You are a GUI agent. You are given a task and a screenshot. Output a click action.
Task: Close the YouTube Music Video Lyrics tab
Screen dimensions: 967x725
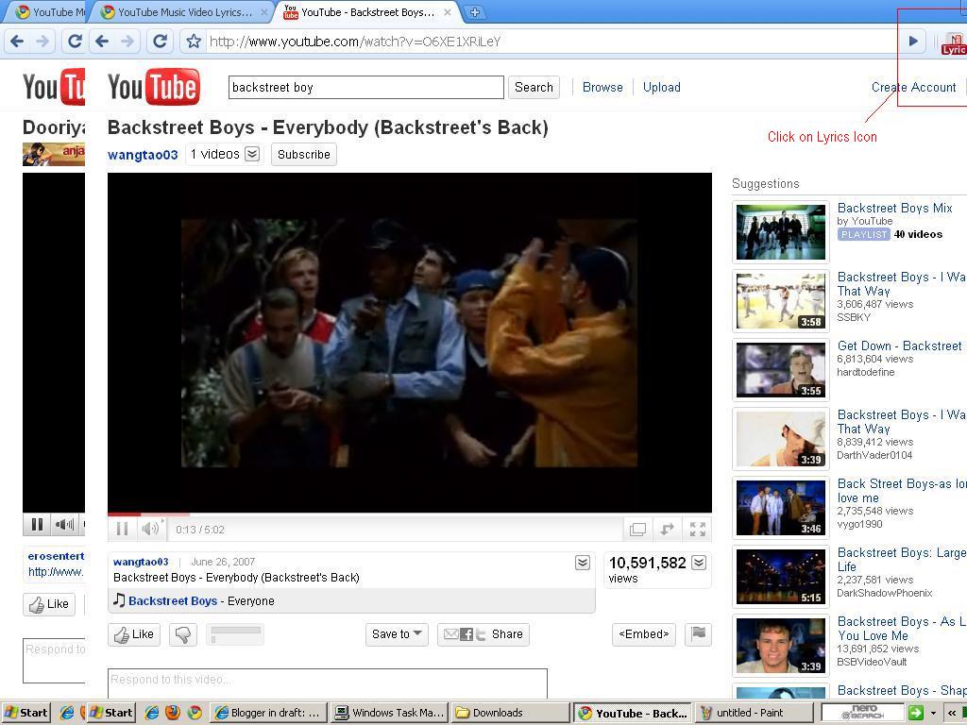pyautogui.click(x=264, y=11)
